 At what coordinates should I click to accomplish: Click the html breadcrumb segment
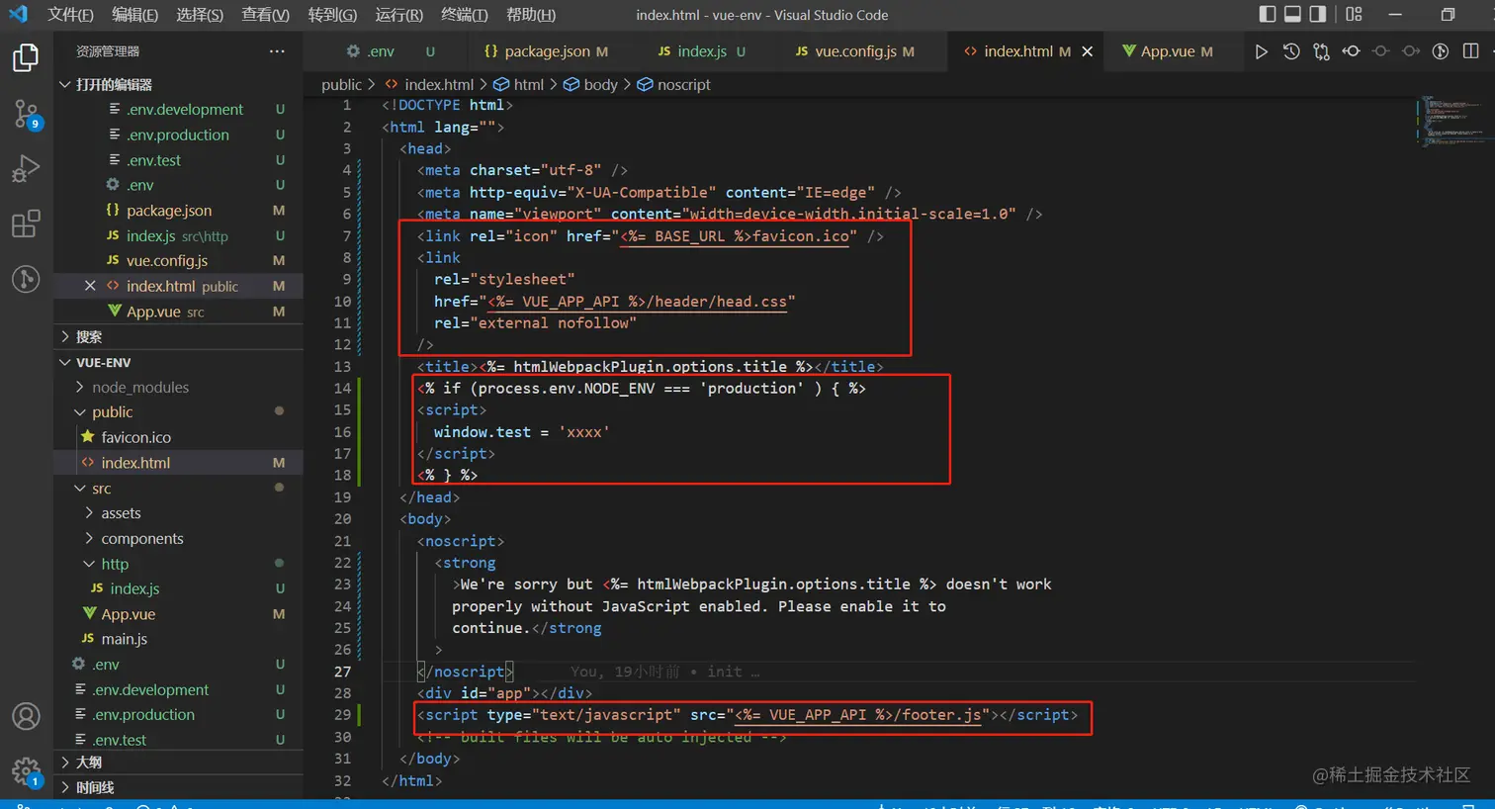coord(518,85)
